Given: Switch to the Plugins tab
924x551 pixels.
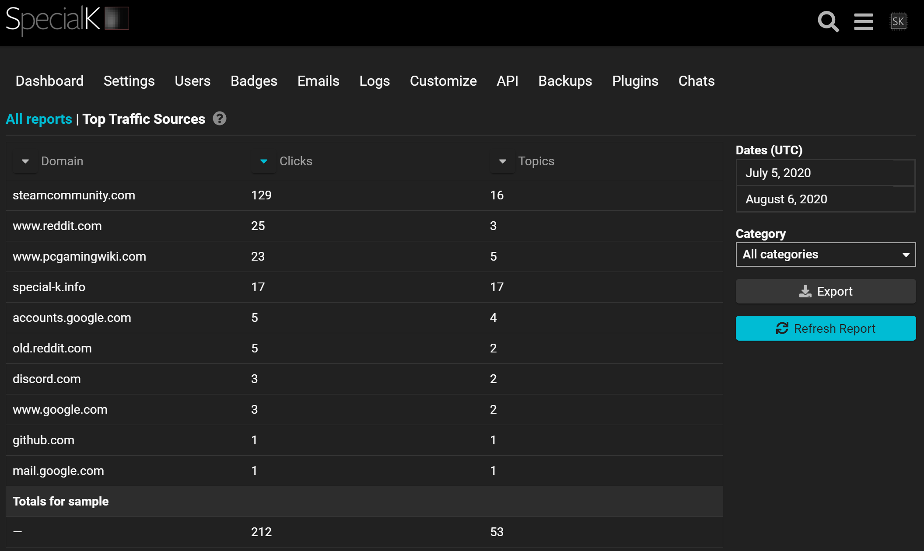Looking at the screenshot, I should coord(635,81).
